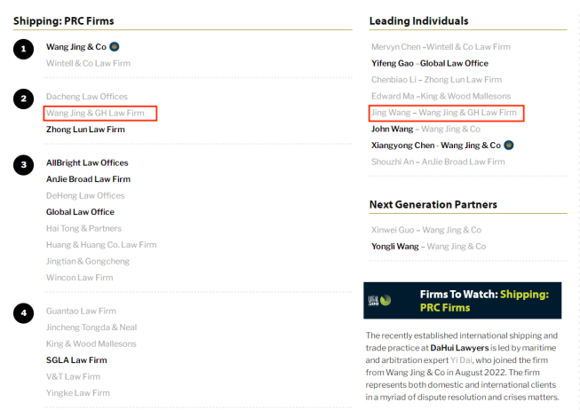Open Jingtian & Gongcheng listing
580x410 pixels.
click(x=88, y=262)
